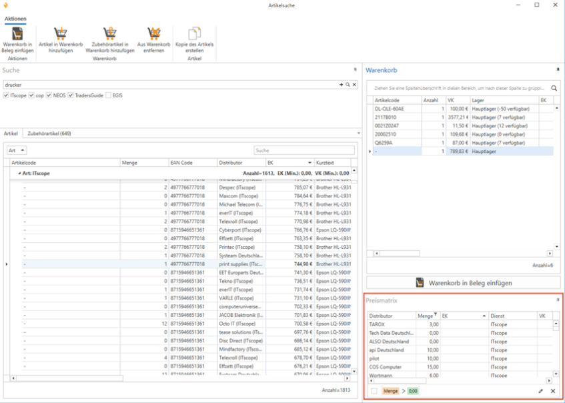This screenshot has height=403, width=565.
Task: Click the Warenkorb in Beleg einfügen ribbon icon
Action: click(18, 34)
